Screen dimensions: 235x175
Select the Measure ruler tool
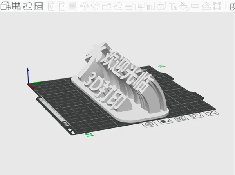195,6
